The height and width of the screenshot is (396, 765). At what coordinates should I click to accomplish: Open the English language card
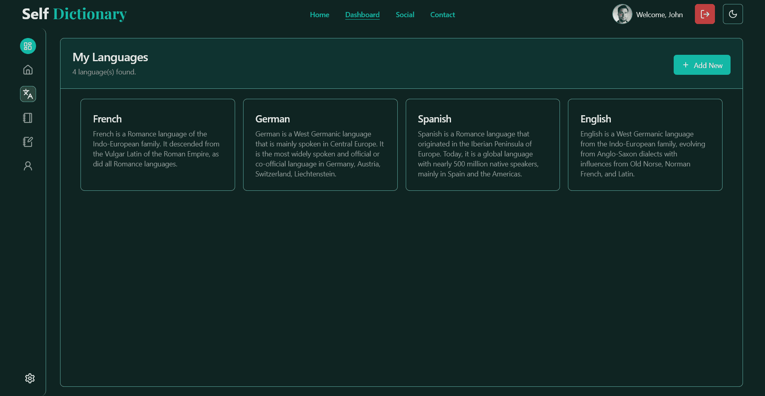coord(645,145)
